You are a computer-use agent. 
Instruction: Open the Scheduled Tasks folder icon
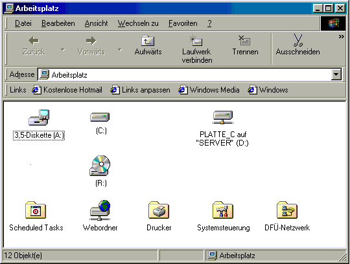point(36,210)
